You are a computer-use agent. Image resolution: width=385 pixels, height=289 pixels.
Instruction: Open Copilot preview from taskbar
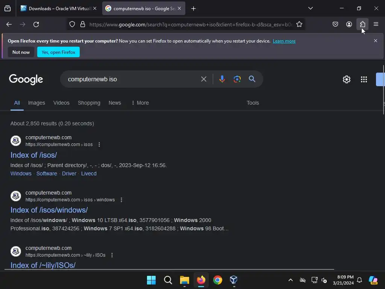[373, 280]
